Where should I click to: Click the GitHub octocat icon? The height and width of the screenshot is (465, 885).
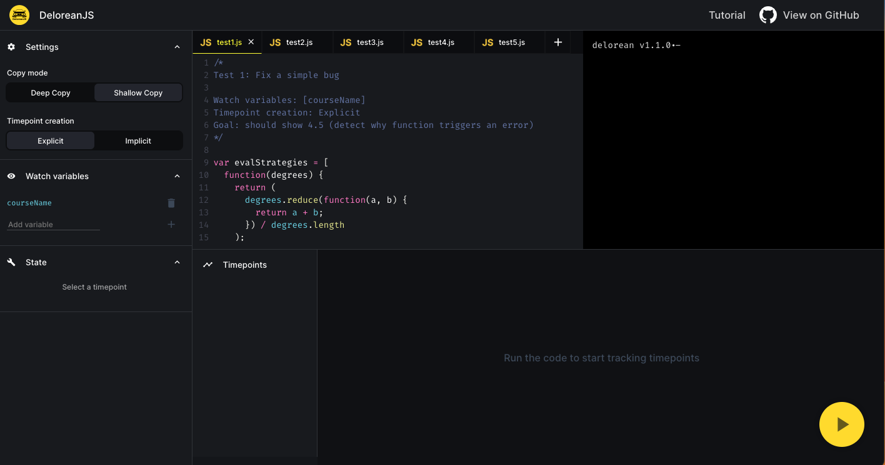(767, 15)
